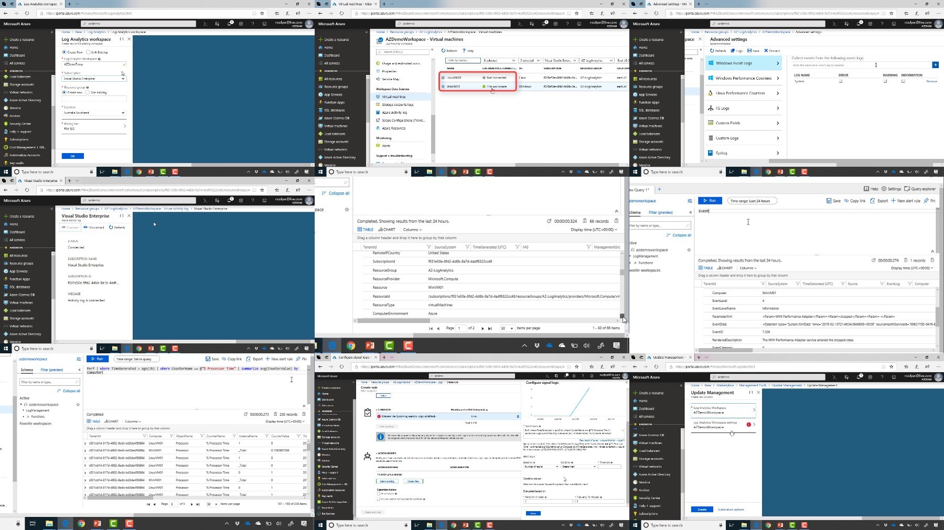The height and width of the screenshot is (530, 944).
Task: Open Cloud Shell in Log Analytics workspace window
Action: point(205,24)
